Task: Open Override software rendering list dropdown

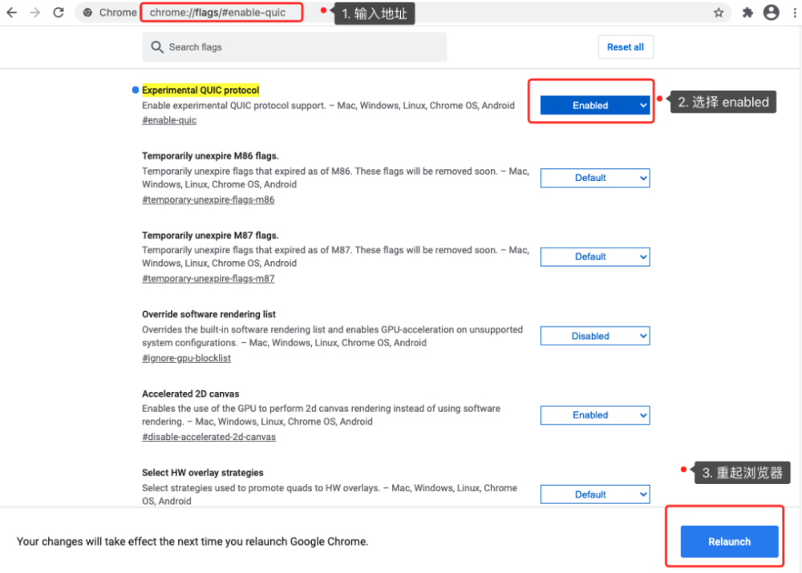Action: coord(595,336)
